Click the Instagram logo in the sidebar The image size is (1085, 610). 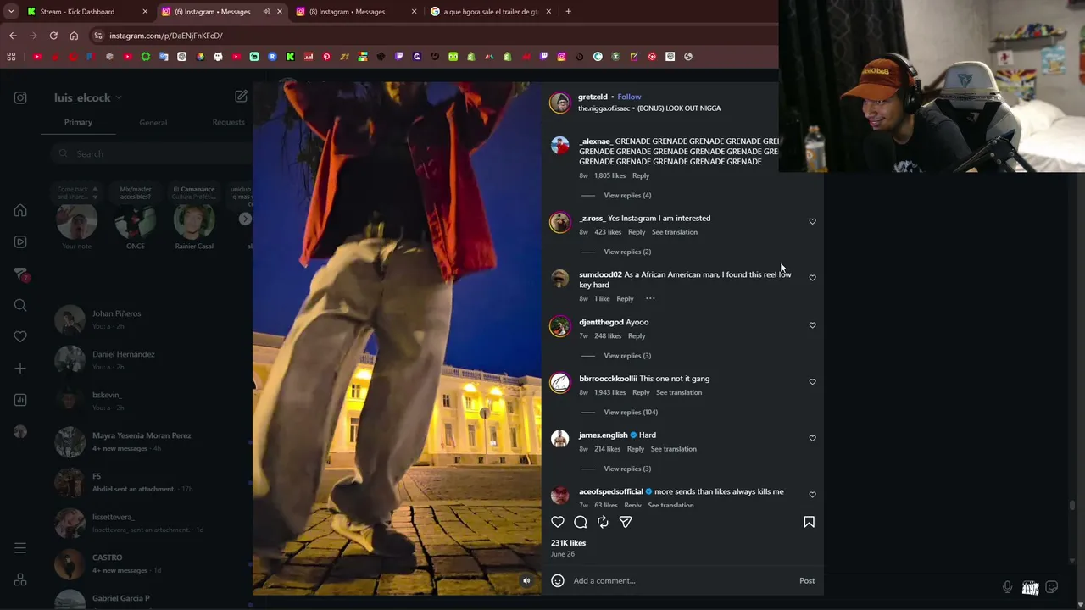(x=20, y=97)
